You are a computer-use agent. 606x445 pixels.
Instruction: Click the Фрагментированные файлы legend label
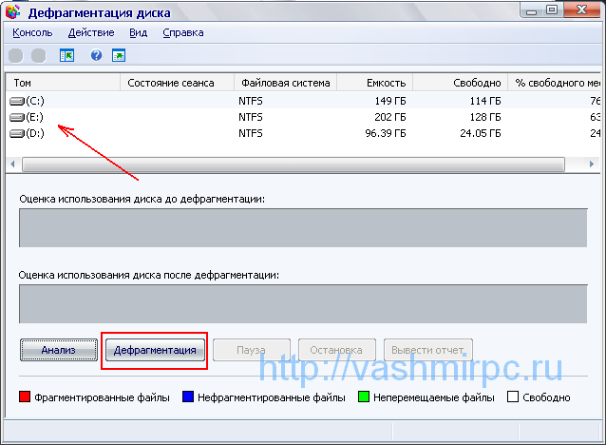(x=102, y=397)
